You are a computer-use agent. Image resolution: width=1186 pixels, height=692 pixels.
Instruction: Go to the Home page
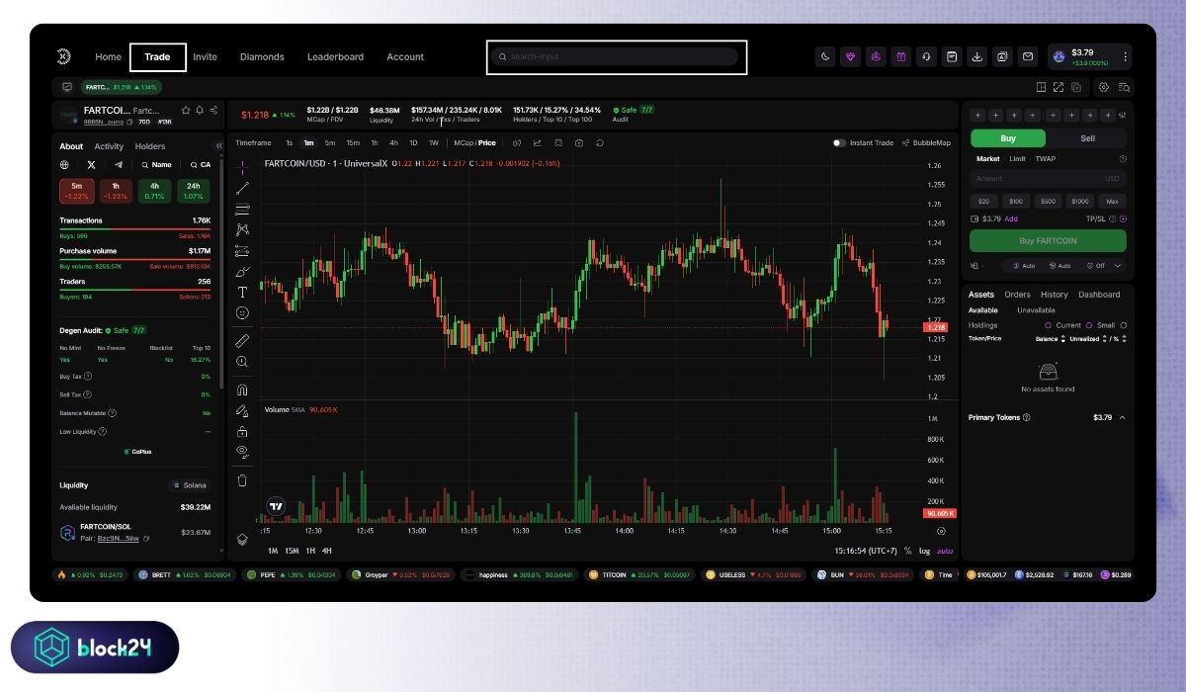click(108, 57)
